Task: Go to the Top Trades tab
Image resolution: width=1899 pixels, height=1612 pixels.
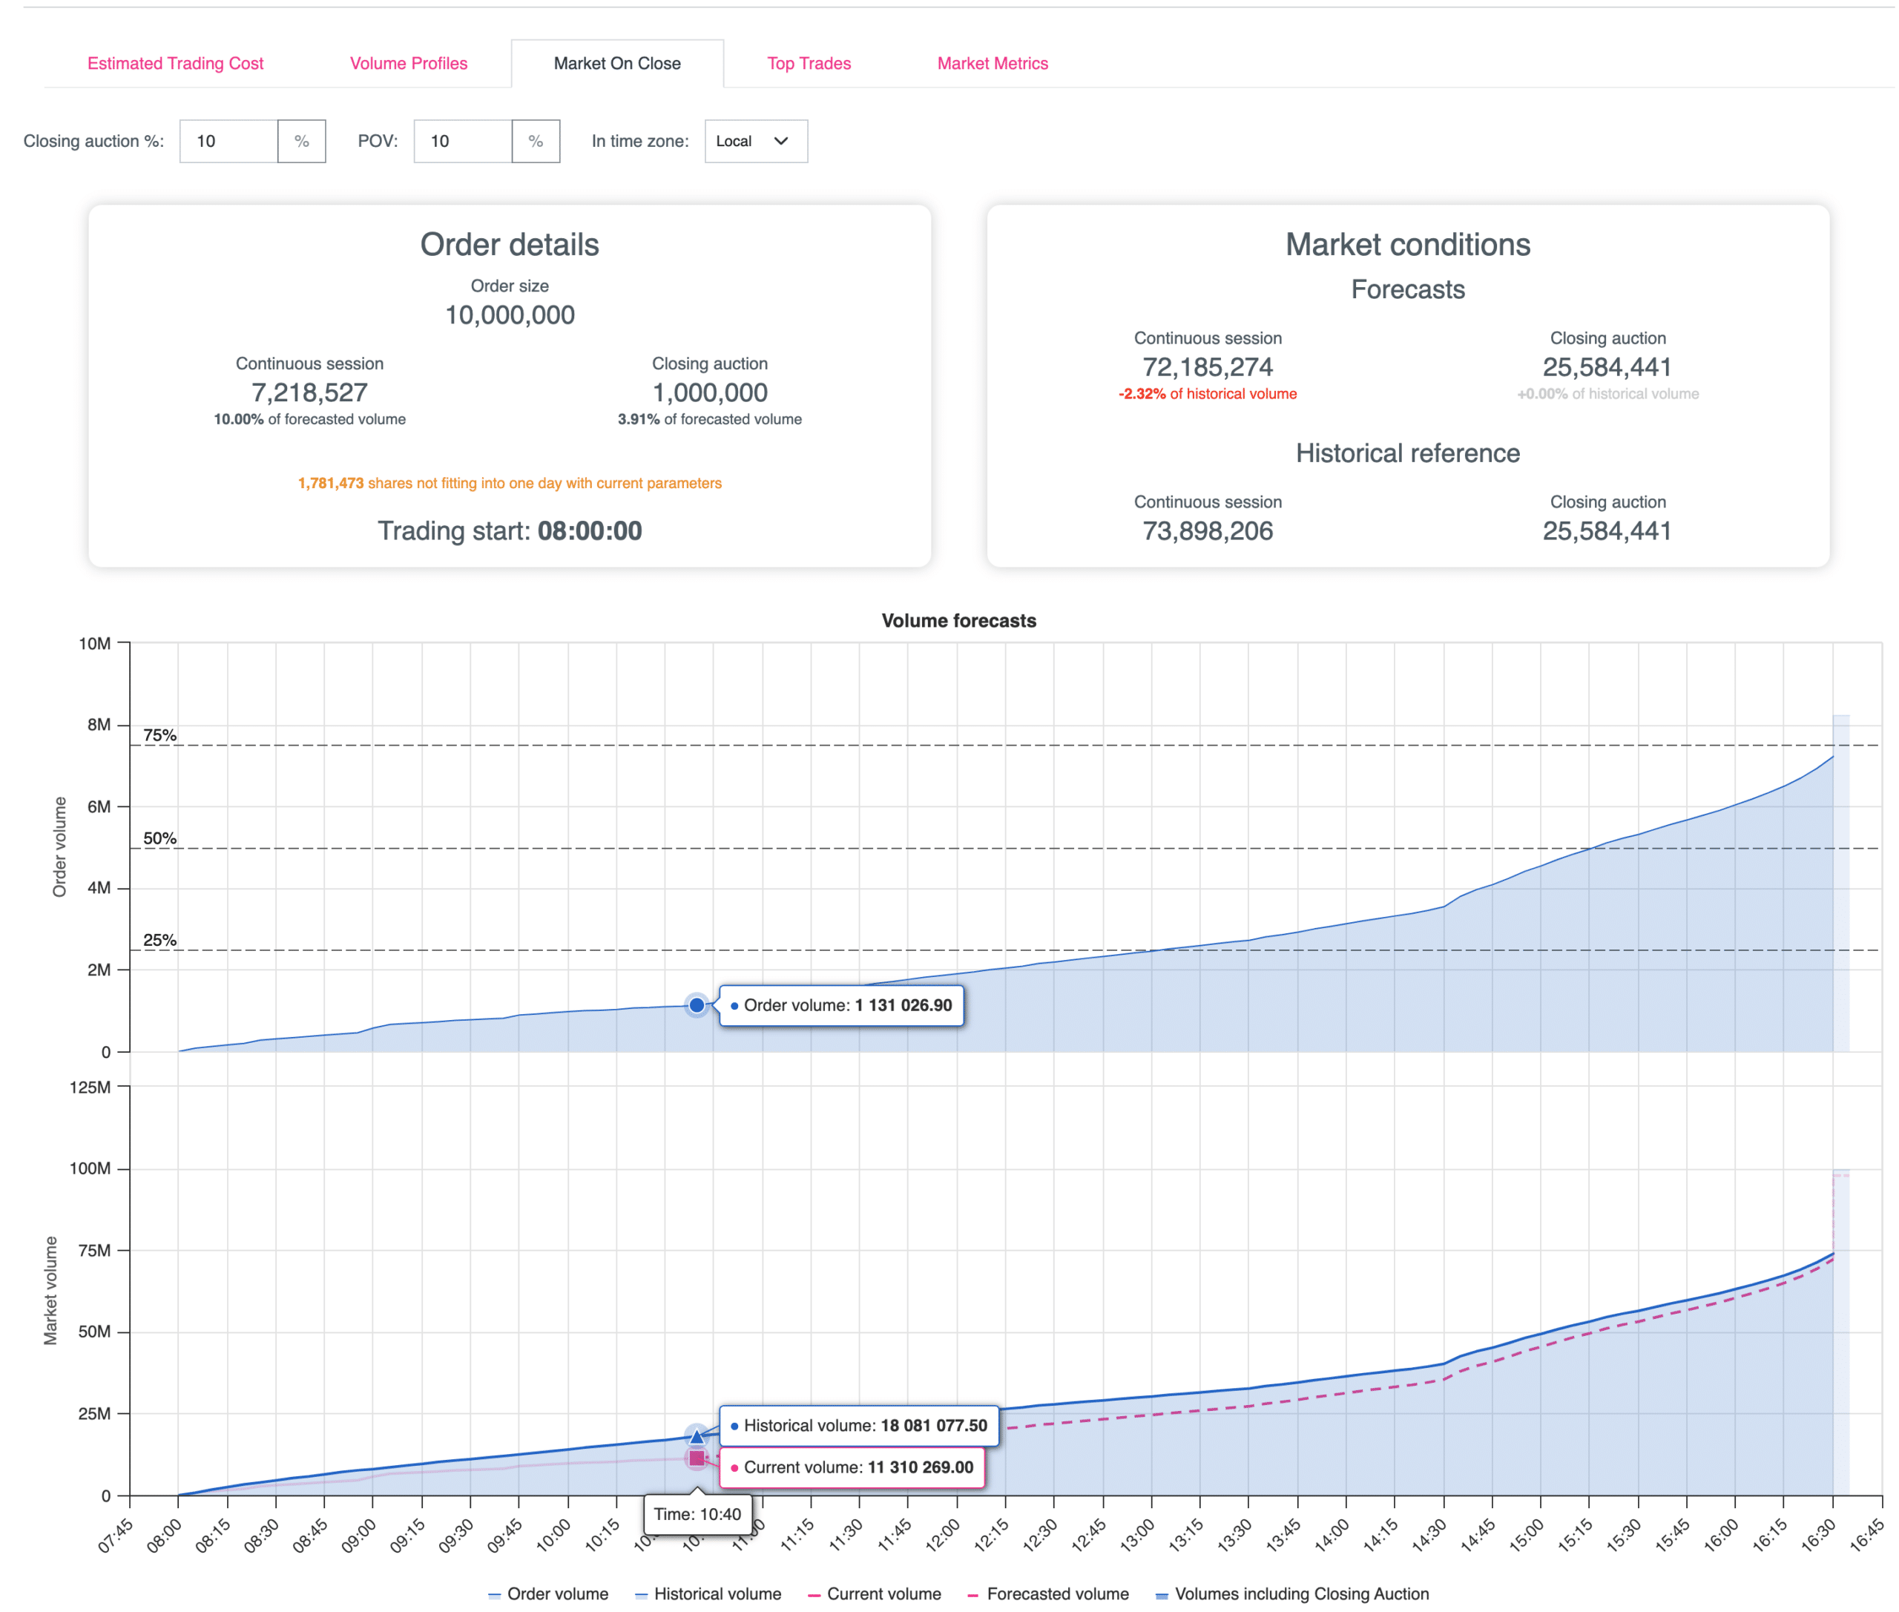Action: (x=809, y=63)
